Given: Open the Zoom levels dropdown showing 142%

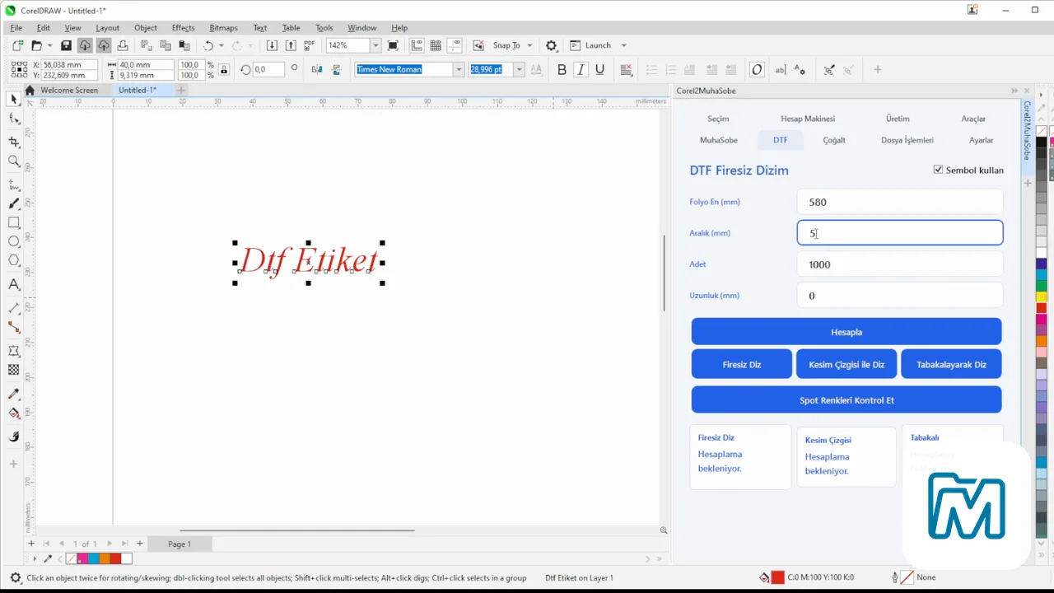Looking at the screenshot, I should point(375,45).
